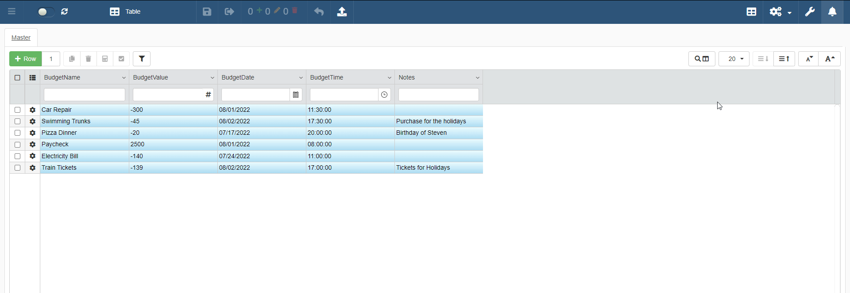
Task: Select the Train Tickets row checkbox
Action: (x=18, y=168)
